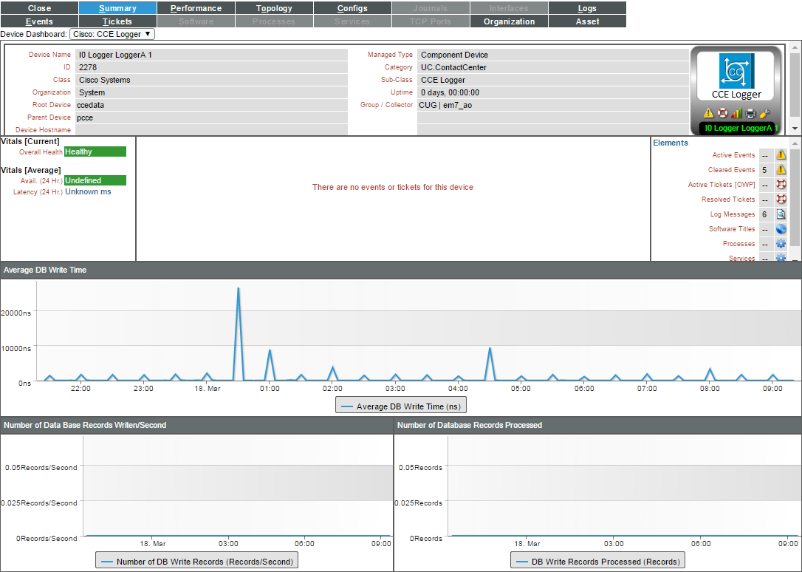Open the bar chart performance icon
This screenshot has height=572, width=802.
(x=736, y=113)
